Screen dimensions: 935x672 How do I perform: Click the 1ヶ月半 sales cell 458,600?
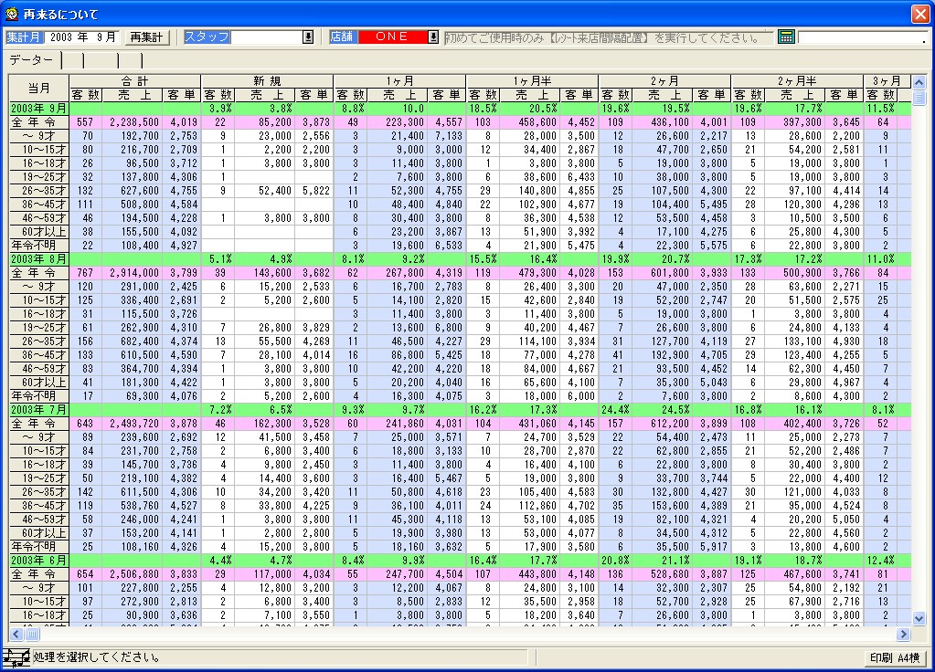529,122
